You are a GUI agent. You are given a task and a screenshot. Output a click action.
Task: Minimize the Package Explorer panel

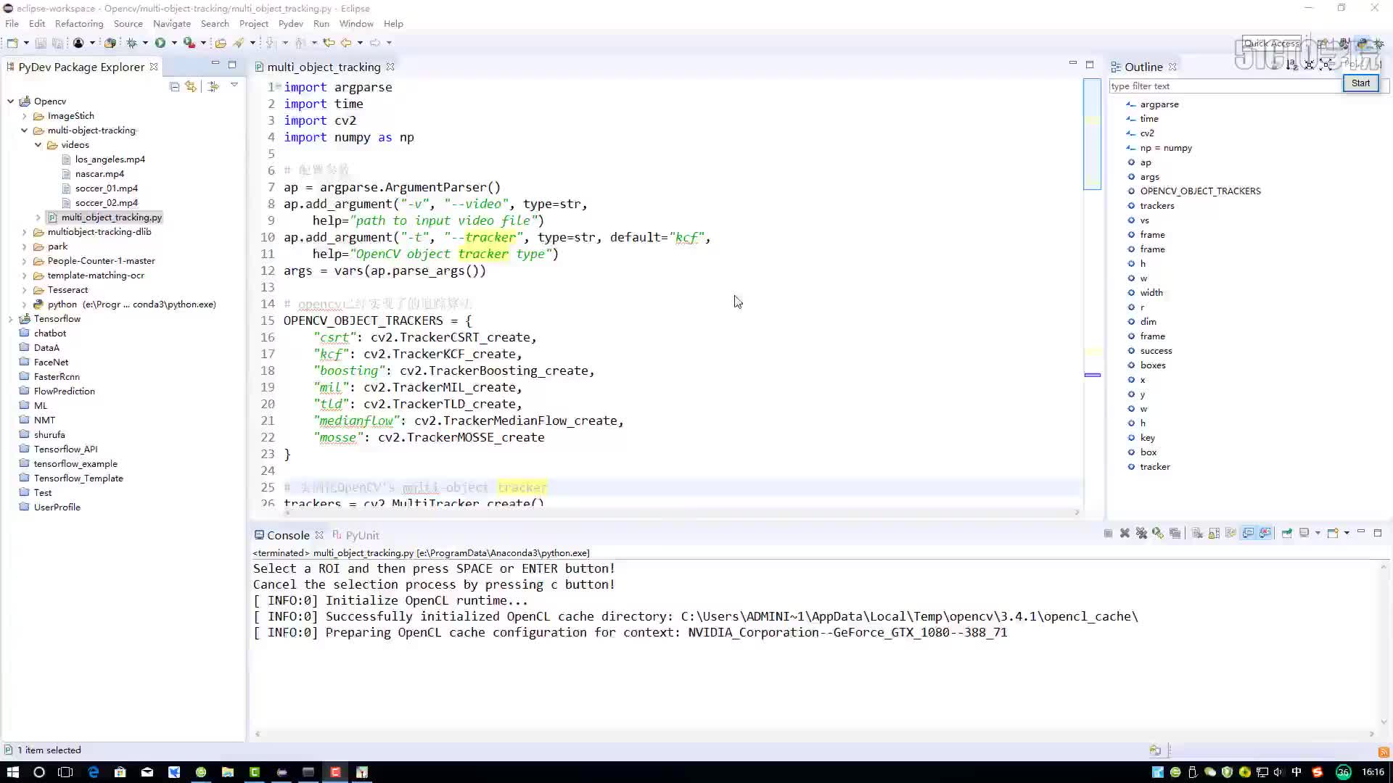pyautogui.click(x=215, y=64)
